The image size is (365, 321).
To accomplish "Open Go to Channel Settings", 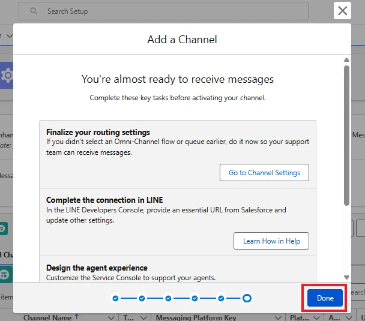I will (264, 173).
